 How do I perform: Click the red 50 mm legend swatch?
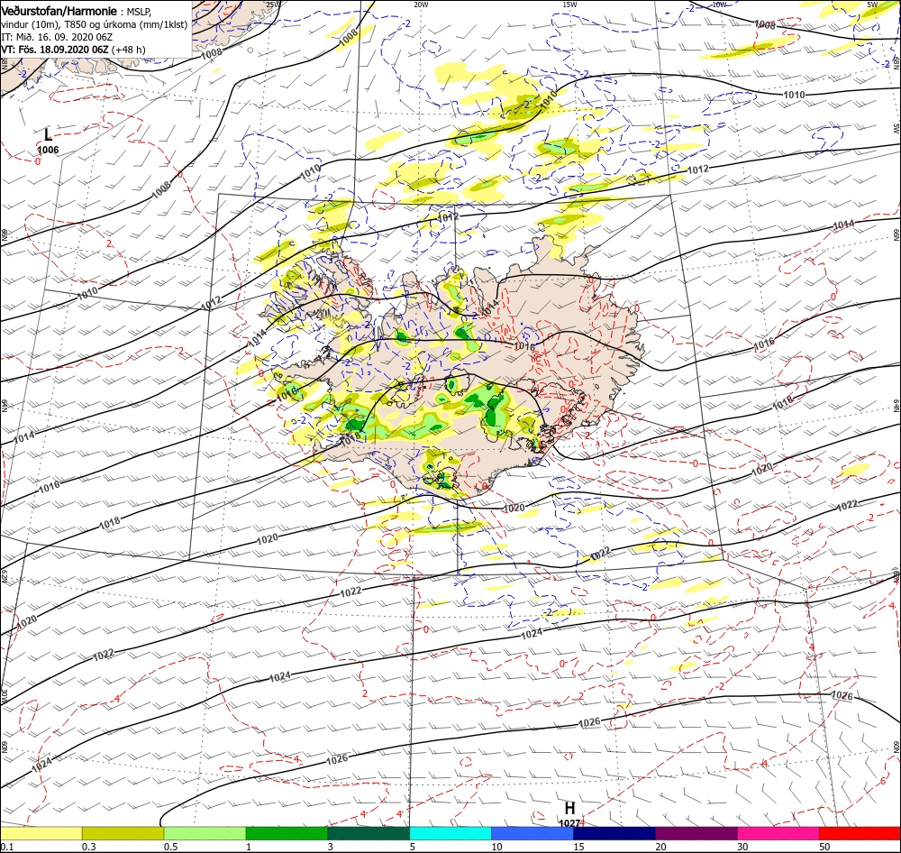[860, 833]
